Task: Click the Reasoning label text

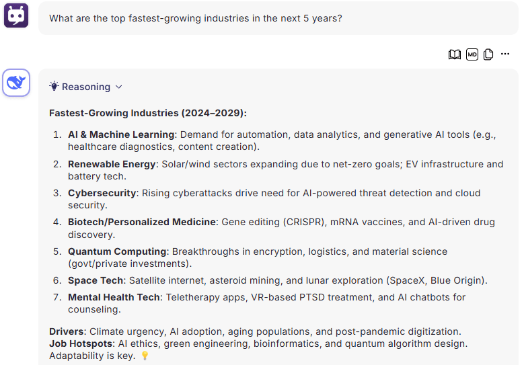Action: [86, 87]
